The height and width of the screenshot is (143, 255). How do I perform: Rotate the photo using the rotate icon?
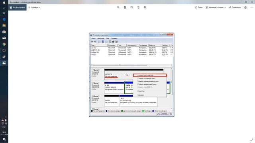(138, 8)
